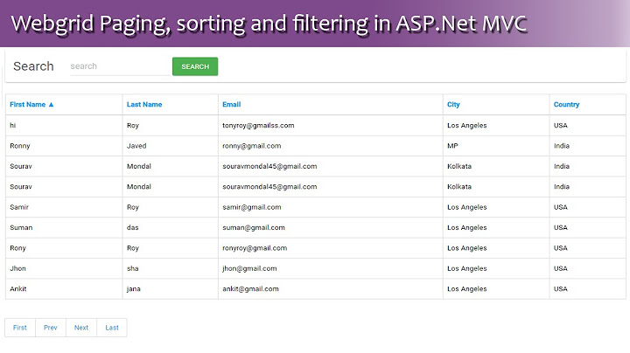
Task: Go to the Next page
Action: coord(81,328)
